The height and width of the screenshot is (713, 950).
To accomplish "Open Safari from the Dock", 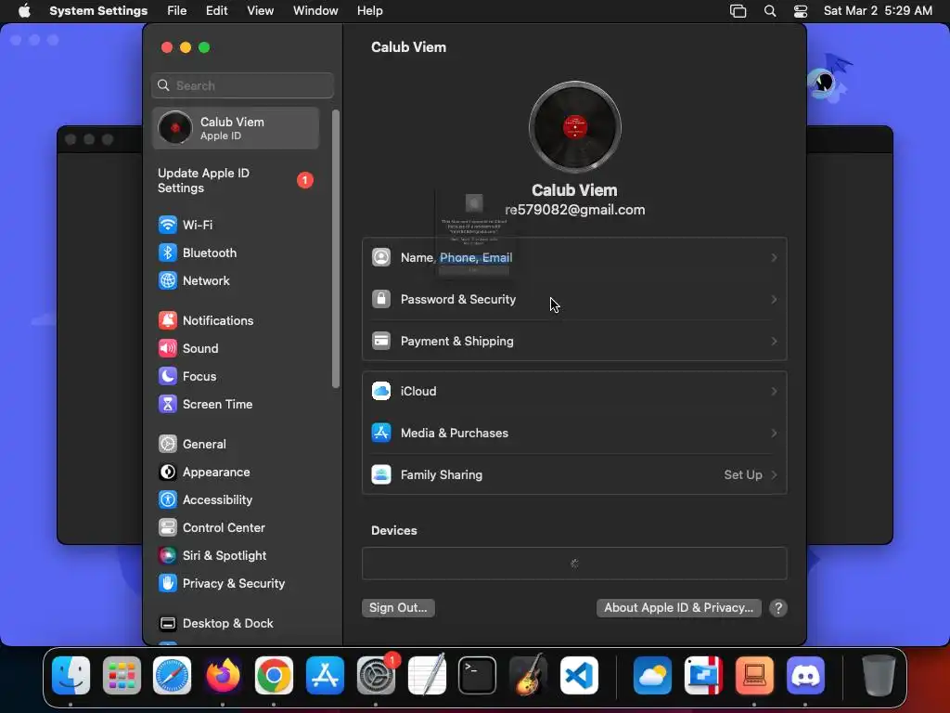I will 172,676.
